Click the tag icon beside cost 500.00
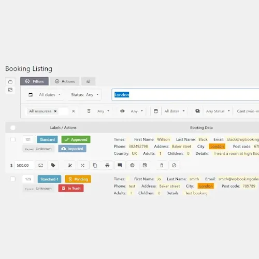 [x=53, y=165]
